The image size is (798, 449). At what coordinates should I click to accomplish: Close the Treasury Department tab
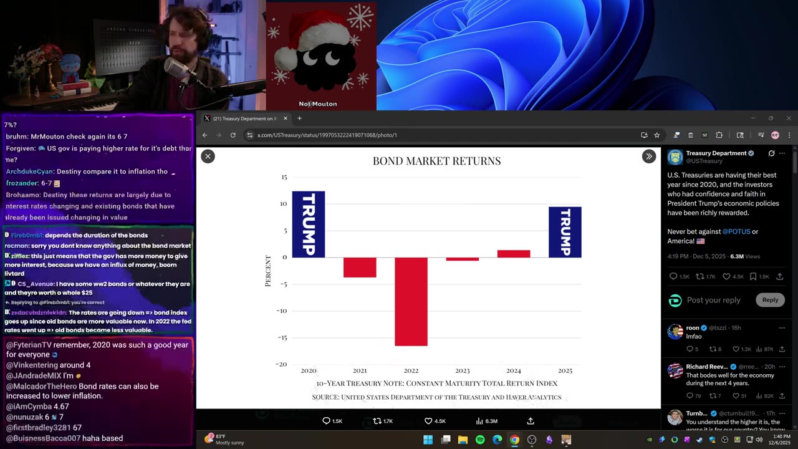coord(286,118)
